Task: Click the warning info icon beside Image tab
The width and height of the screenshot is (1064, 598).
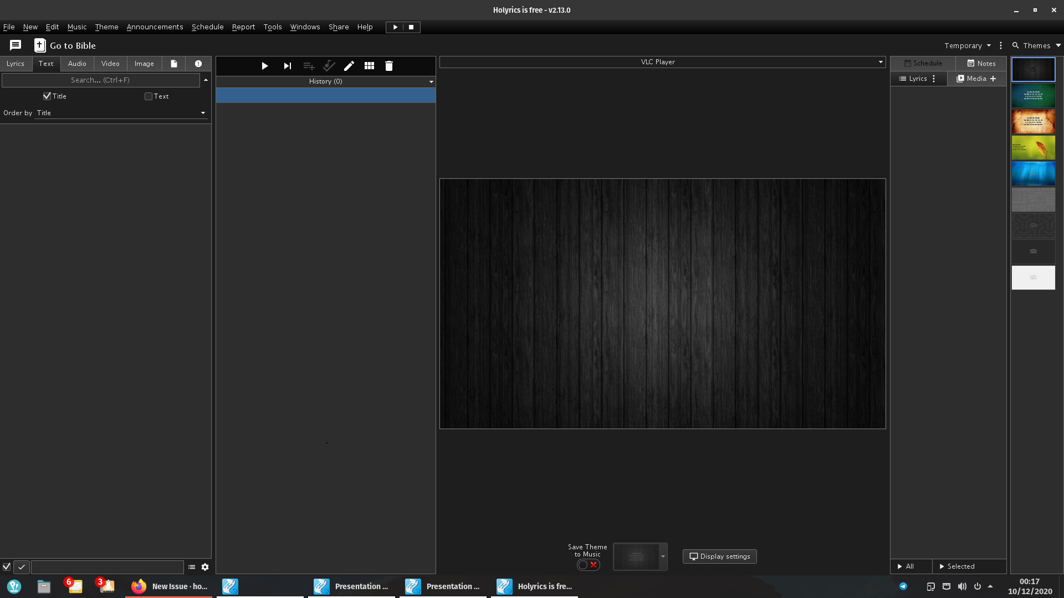Action: point(198,63)
